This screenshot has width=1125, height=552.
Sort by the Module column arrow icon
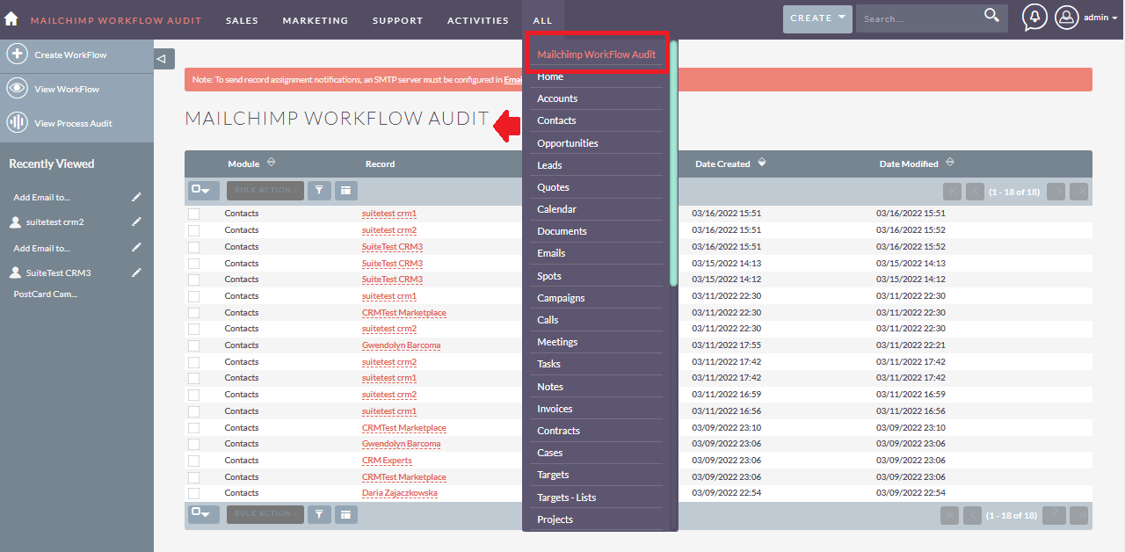point(271,163)
